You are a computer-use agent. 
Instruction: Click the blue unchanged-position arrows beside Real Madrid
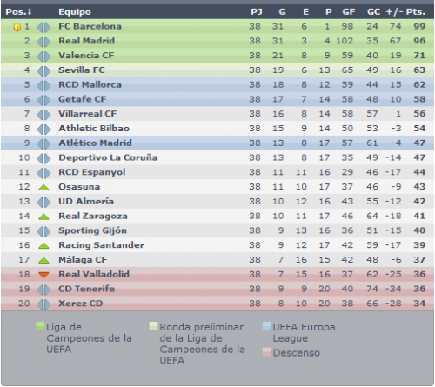[43, 42]
